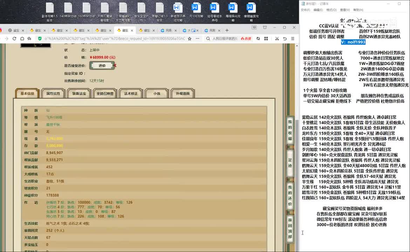Click the search box with 人民日报 text
410x252 pixels.
pos(225,38)
